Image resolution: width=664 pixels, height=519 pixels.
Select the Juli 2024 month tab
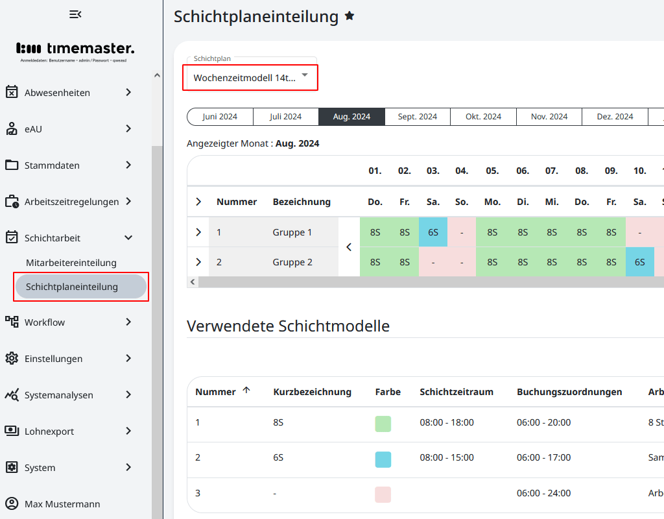click(285, 117)
